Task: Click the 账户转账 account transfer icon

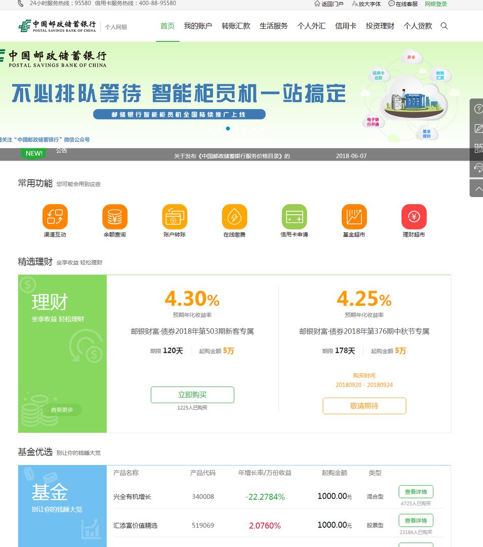Action: 174,217
